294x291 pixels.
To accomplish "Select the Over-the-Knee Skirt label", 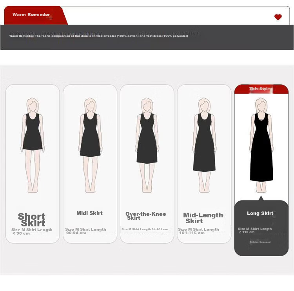I will (x=146, y=216).
